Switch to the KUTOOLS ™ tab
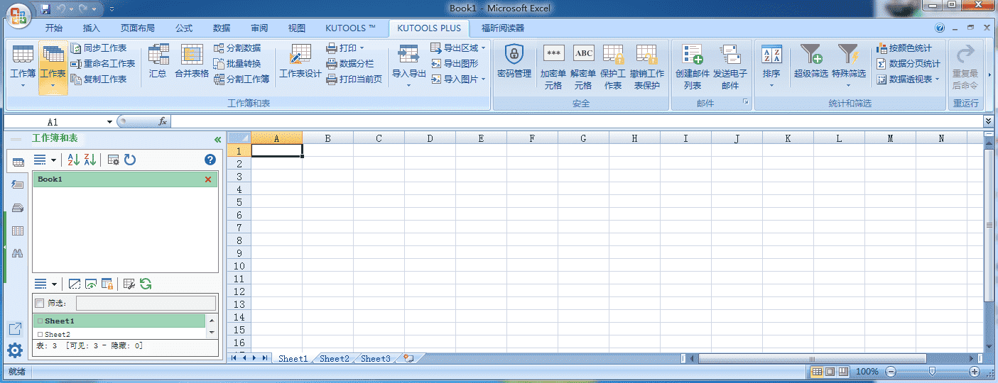 (x=350, y=28)
